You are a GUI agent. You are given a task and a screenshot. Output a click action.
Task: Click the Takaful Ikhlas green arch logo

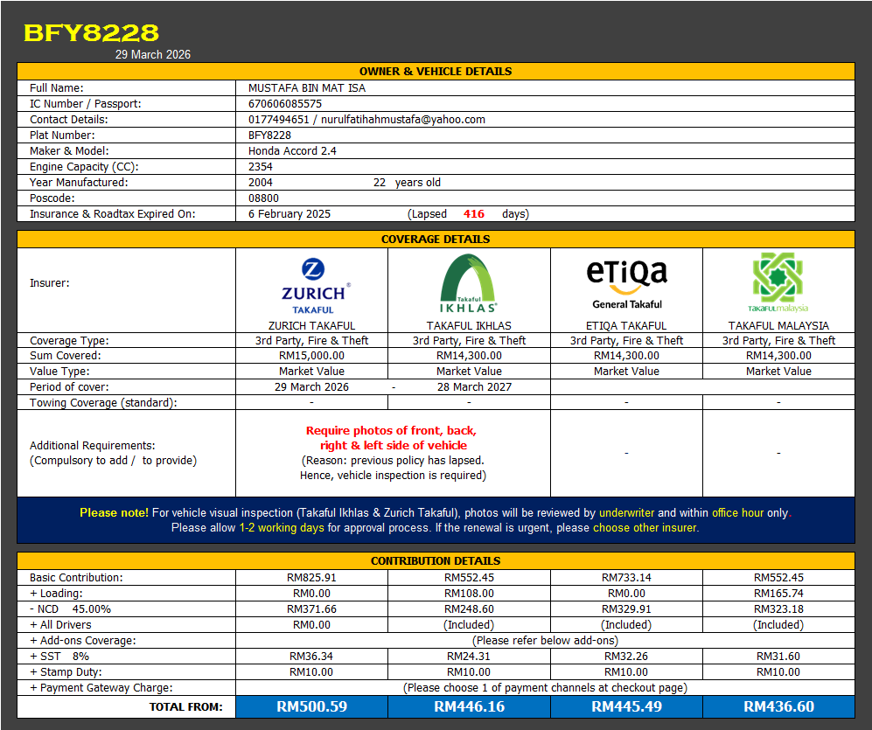point(468,283)
